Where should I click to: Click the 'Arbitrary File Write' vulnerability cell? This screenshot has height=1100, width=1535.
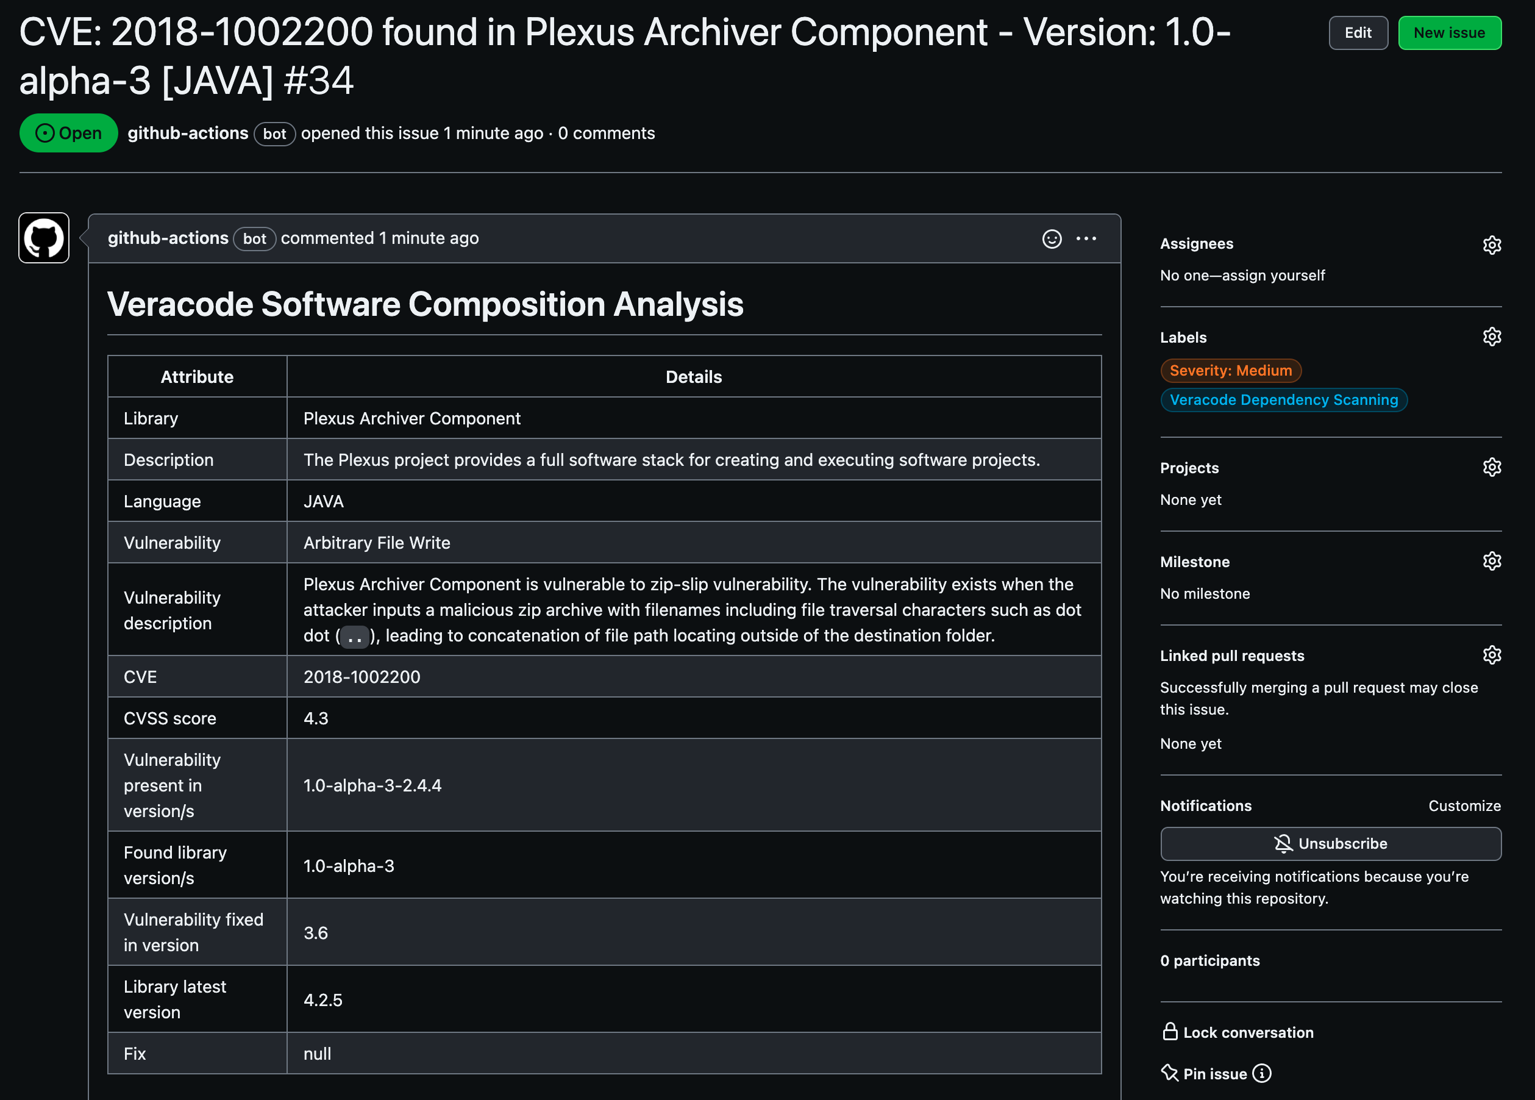click(694, 543)
